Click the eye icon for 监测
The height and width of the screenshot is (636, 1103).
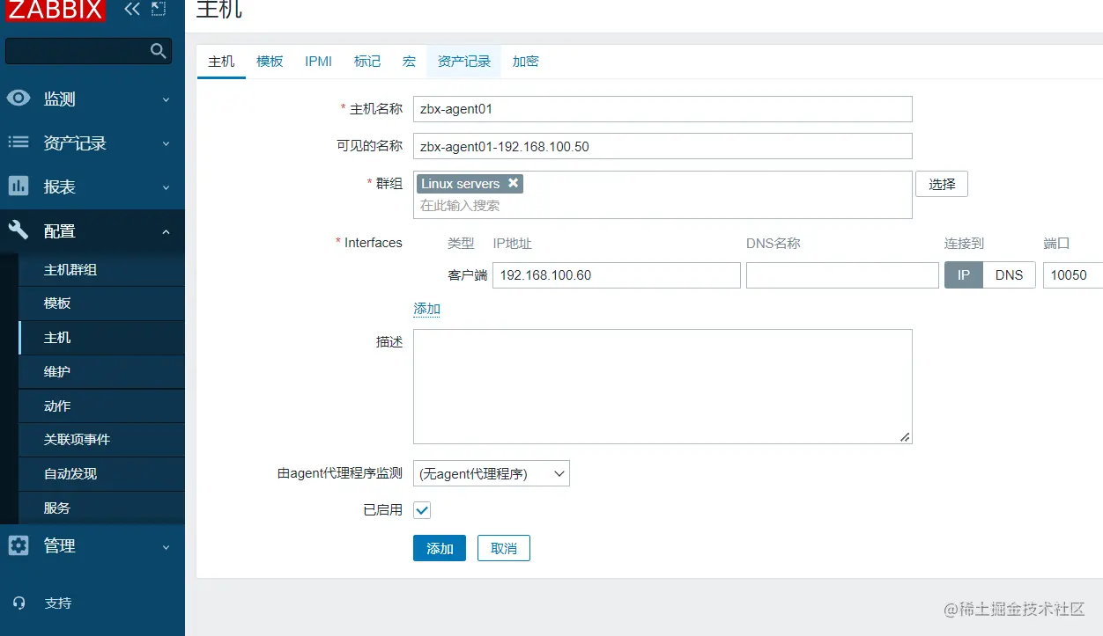point(19,99)
